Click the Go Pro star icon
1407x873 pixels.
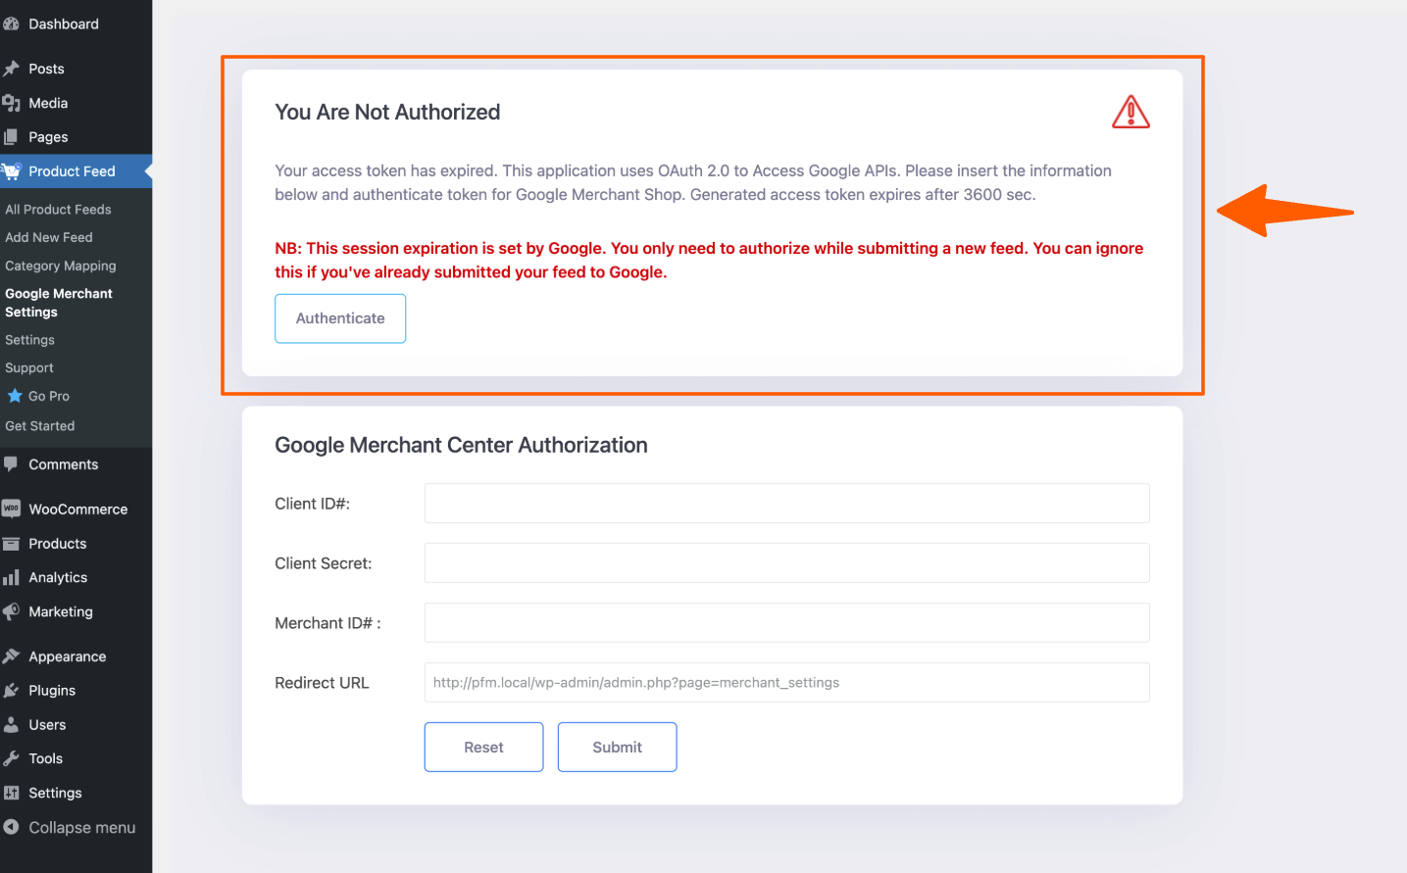click(15, 396)
